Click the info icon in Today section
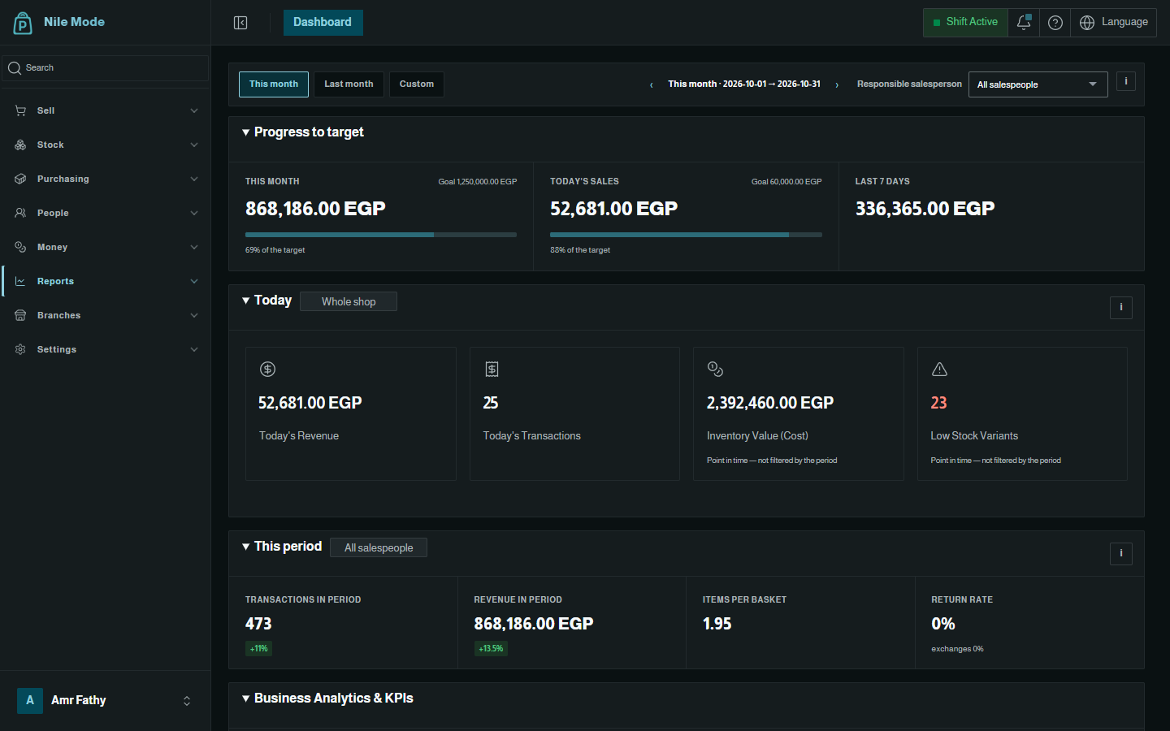Viewport: 1170px width, 731px height. [x=1121, y=307]
